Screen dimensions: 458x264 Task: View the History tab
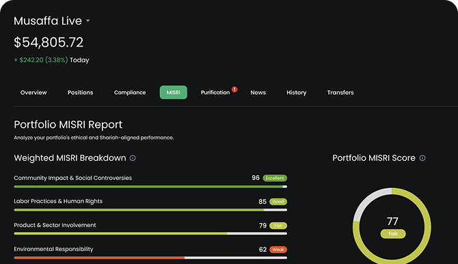(x=296, y=92)
